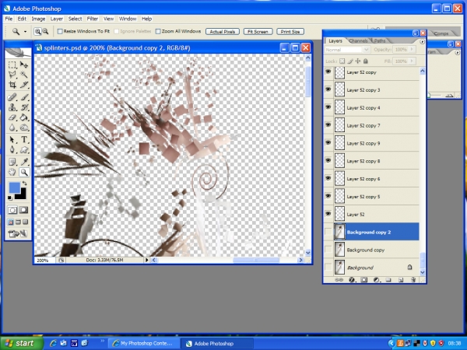Choose the Custom Shape tool
The image size is (467, 350).
point(24,149)
